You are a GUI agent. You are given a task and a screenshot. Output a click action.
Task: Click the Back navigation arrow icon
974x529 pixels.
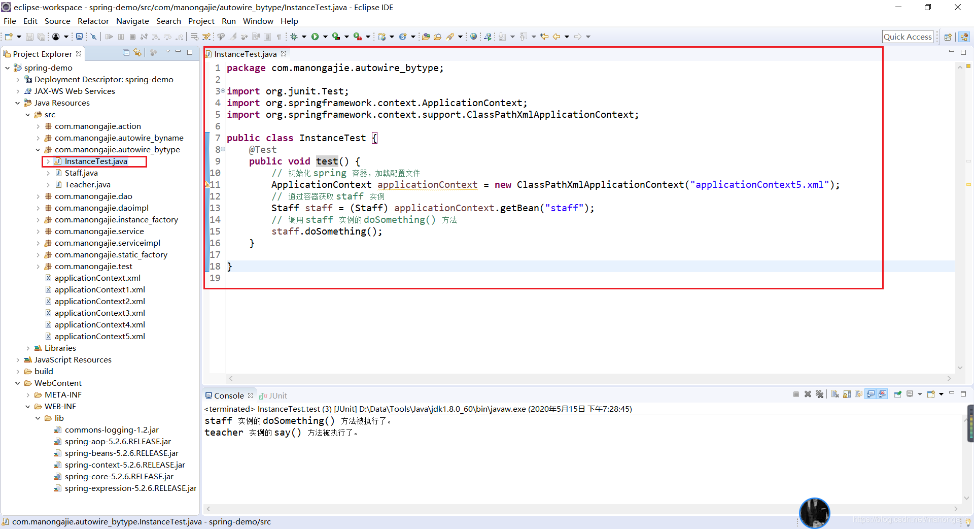pos(556,37)
